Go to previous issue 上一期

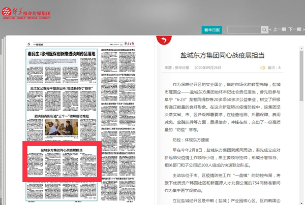point(278,29)
